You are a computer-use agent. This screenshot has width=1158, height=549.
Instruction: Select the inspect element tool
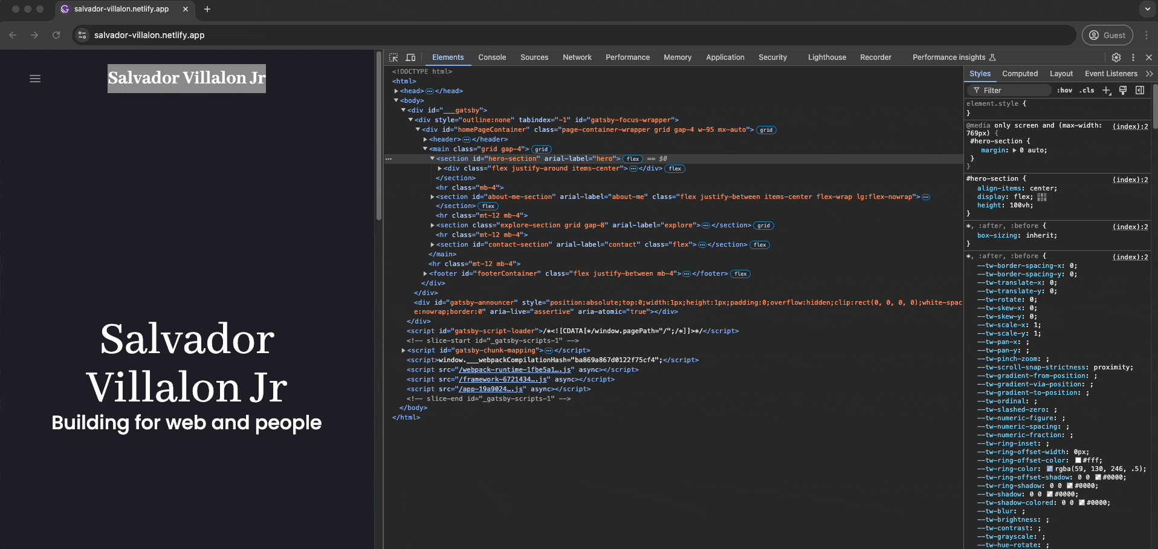point(393,57)
